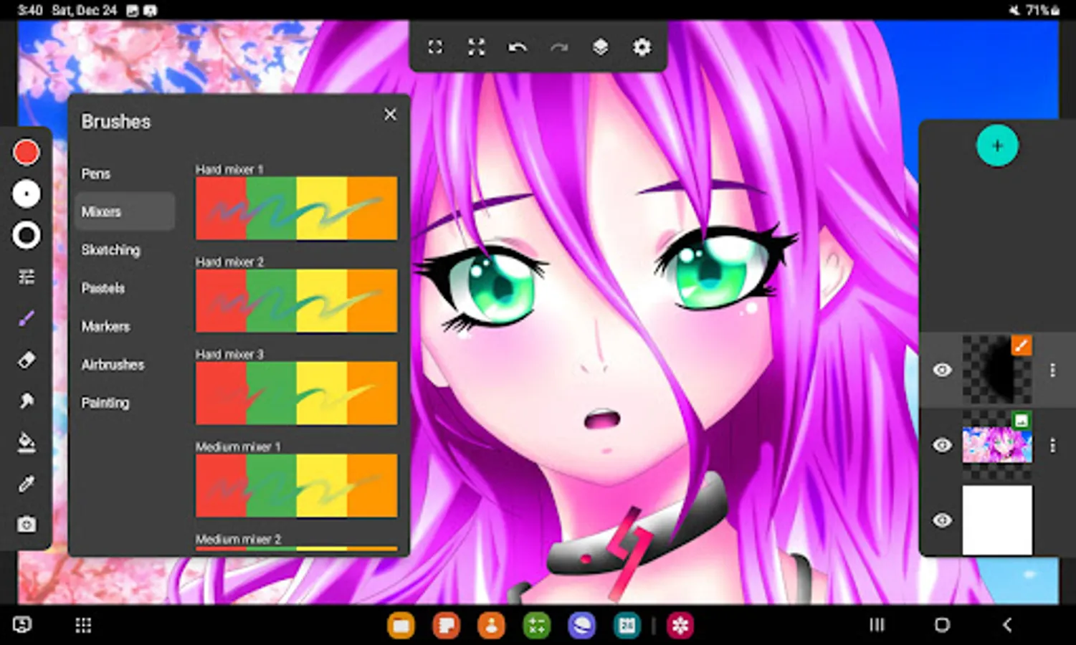Pick the eyedropper color picker tool
The image size is (1076, 645).
(27, 484)
